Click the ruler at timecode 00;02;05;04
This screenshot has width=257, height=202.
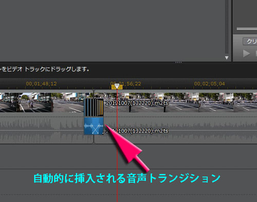tap(209, 84)
